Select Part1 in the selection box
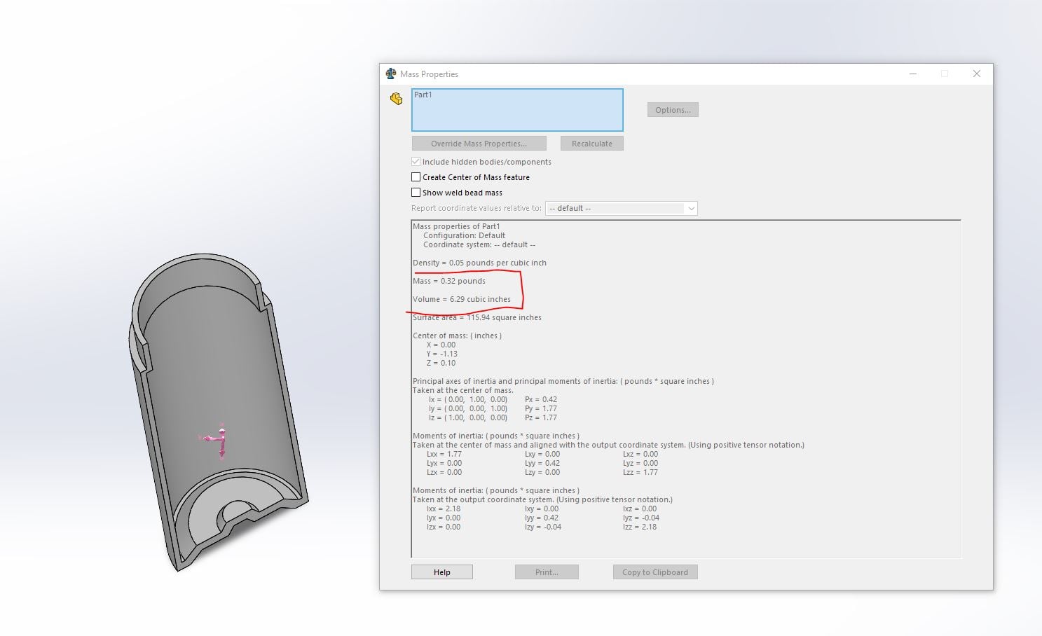The image size is (1042, 636). [423, 95]
